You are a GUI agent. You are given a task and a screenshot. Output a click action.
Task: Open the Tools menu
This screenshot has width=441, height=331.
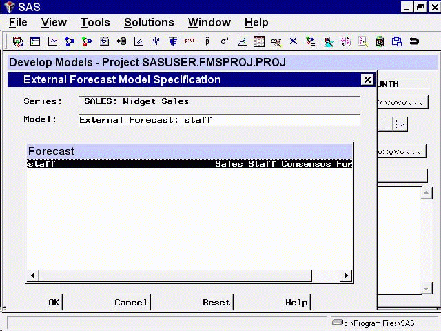pyautogui.click(x=95, y=23)
